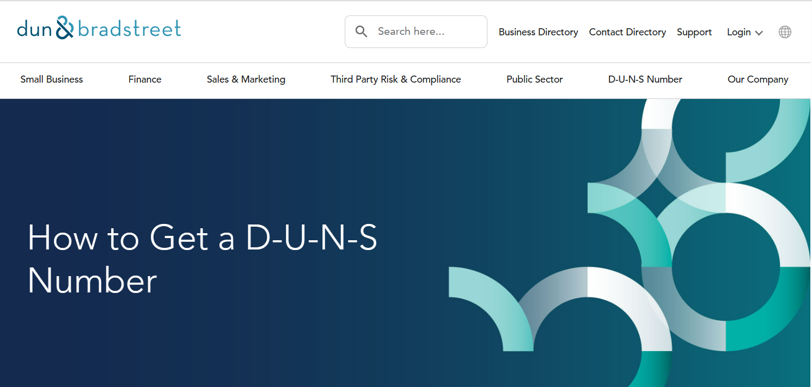Open the Login dropdown
The width and height of the screenshot is (812, 387).
pyautogui.click(x=744, y=32)
